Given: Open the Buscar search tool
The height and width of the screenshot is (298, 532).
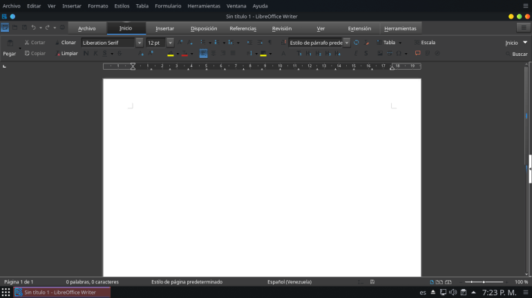Looking at the screenshot, I should pos(515,54).
